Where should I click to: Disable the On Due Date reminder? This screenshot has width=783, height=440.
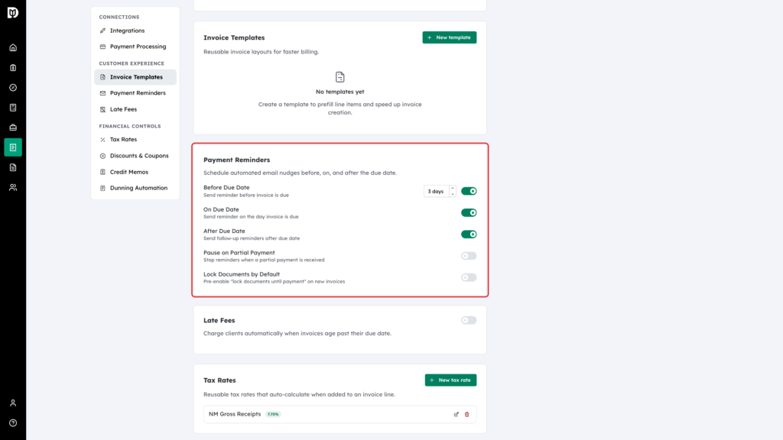click(x=469, y=212)
